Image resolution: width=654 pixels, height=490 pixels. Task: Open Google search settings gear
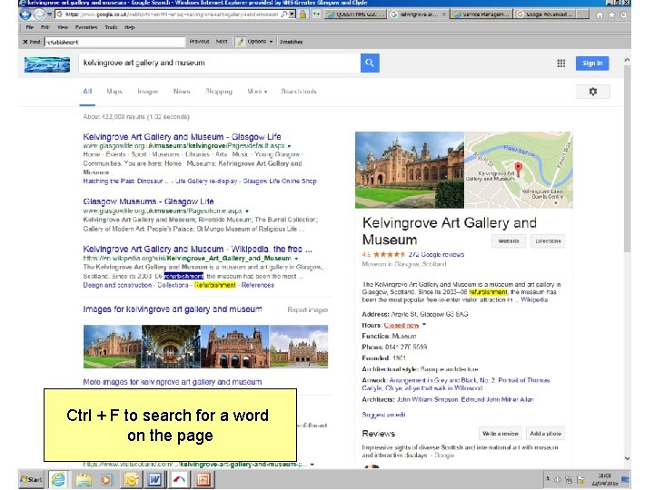click(x=592, y=92)
